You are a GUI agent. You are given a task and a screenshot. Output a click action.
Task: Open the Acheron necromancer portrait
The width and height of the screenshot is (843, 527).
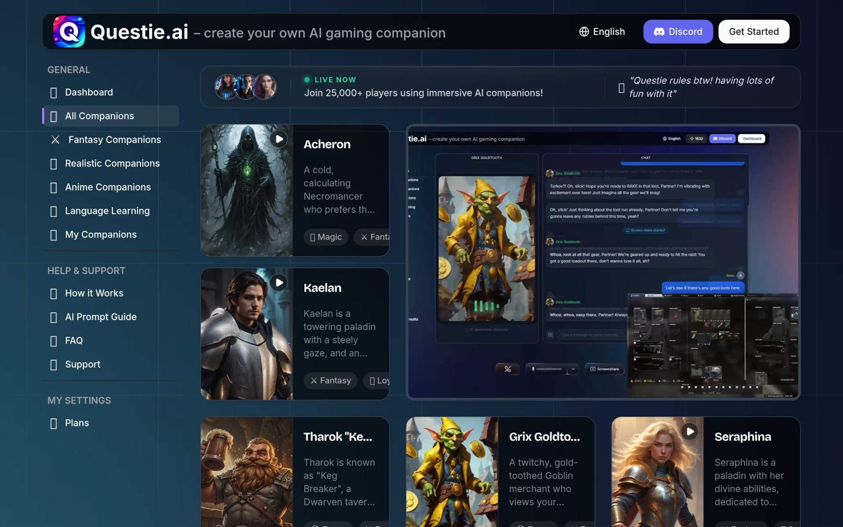click(x=247, y=190)
